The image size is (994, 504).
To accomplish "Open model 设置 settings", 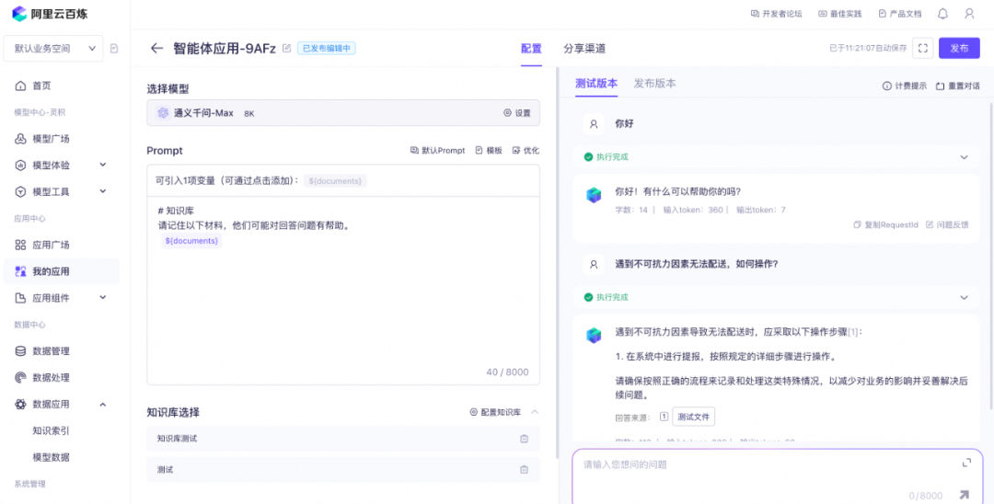I will pos(516,113).
